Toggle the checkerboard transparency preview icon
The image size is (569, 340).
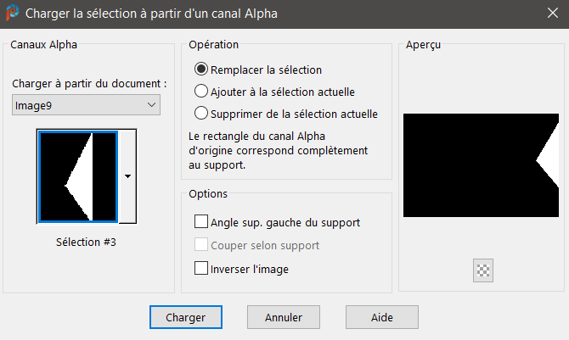pos(484,270)
